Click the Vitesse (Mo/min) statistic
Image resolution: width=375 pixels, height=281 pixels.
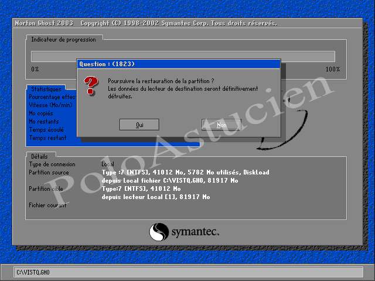point(50,105)
